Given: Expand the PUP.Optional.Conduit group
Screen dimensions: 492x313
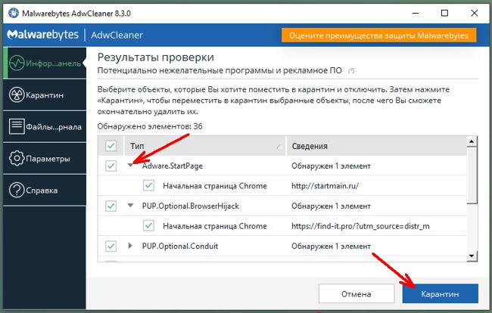Looking at the screenshot, I should [130, 246].
